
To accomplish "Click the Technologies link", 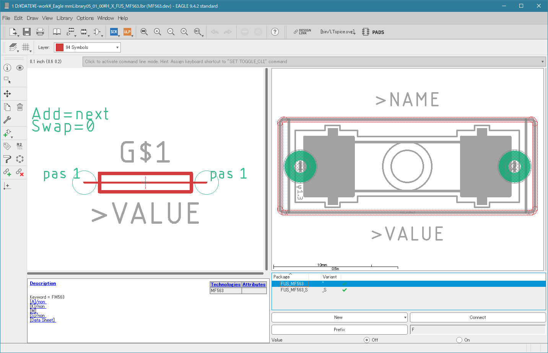I will pos(226,285).
